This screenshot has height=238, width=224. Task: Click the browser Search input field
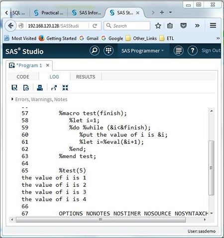[127, 26]
